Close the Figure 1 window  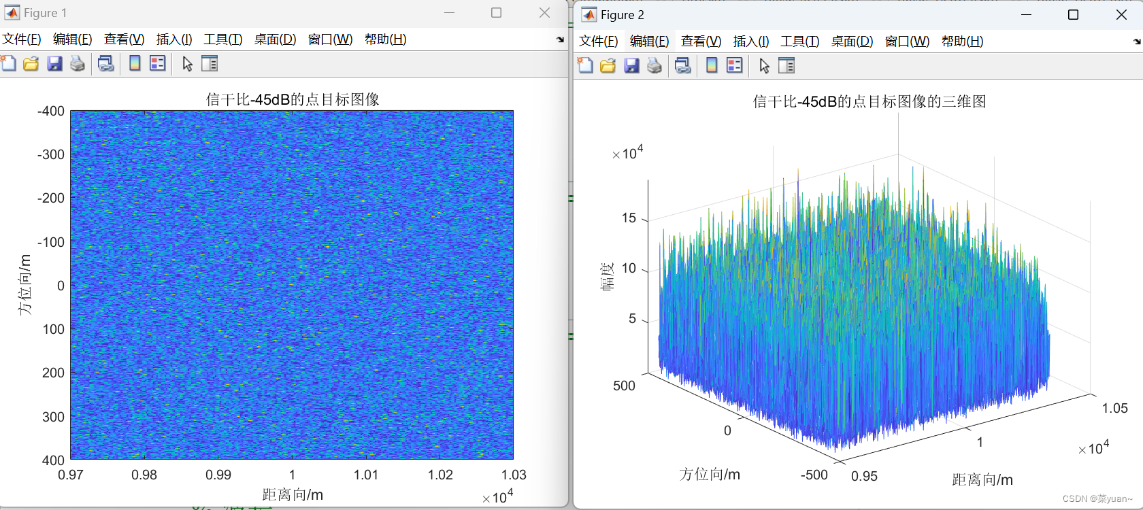click(x=544, y=12)
